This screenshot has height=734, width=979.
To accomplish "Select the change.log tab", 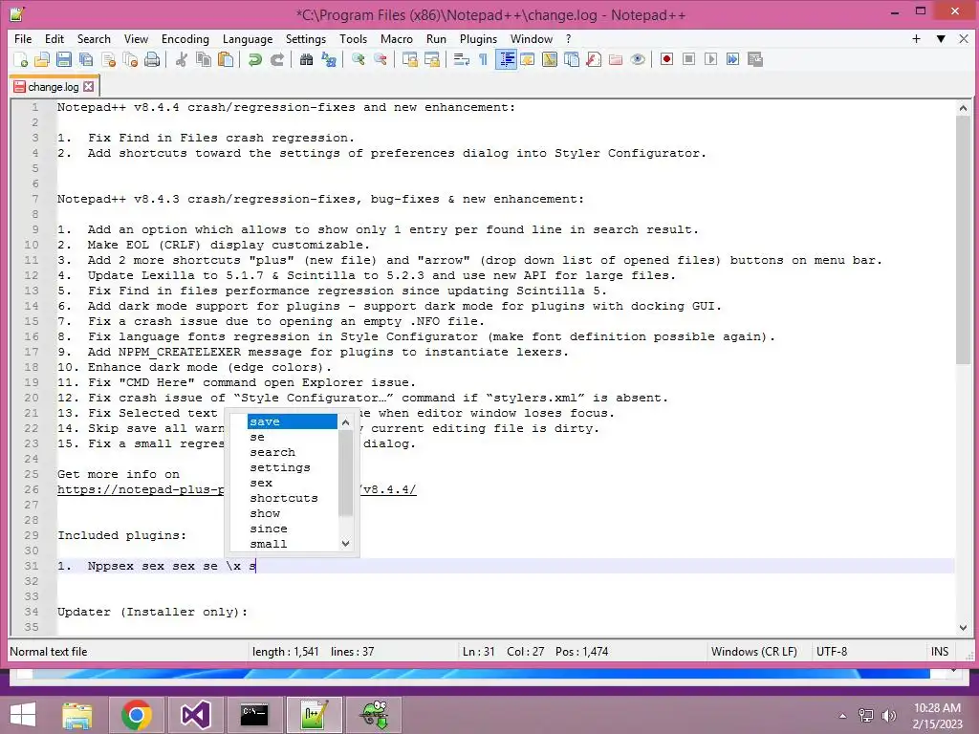I will click(54, 87).
